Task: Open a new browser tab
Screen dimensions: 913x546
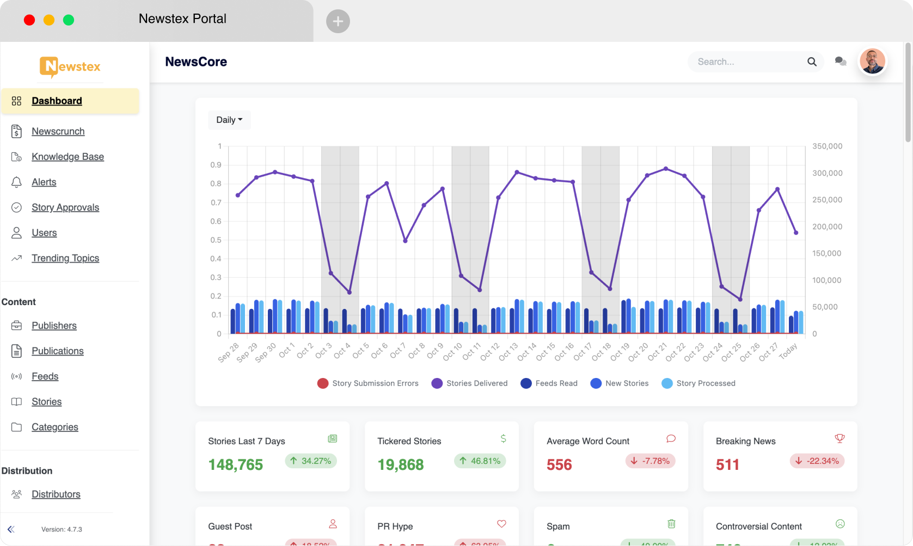Action: [338, 21]
